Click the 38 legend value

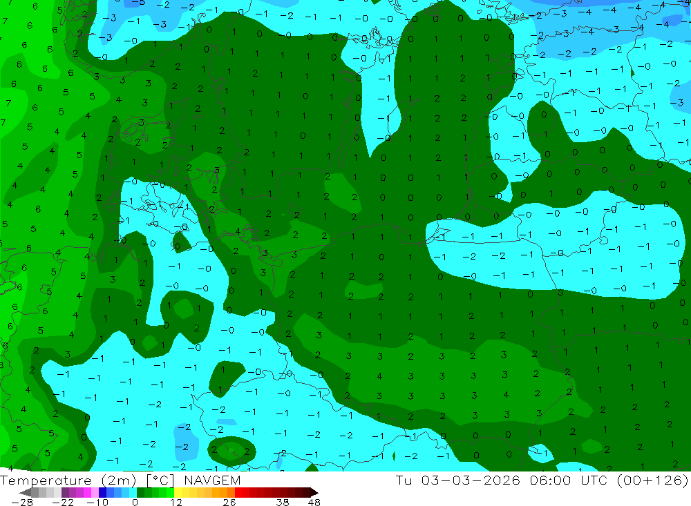[x=283, y=502]
